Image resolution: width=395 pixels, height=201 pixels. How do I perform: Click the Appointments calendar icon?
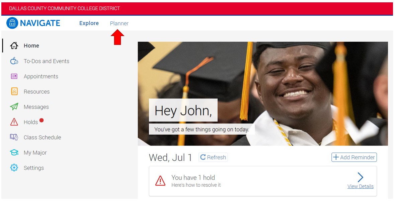point(14,76)
